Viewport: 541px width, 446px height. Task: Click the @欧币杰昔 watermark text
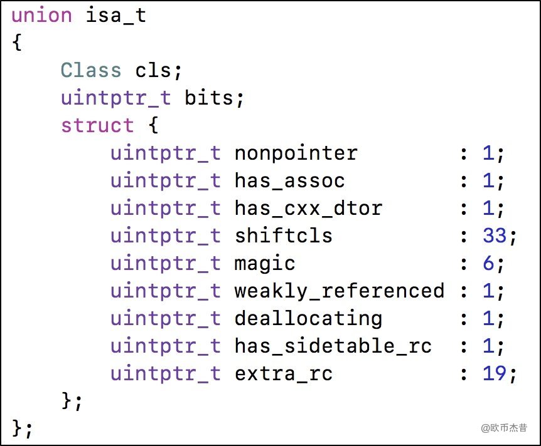(504, 428)
